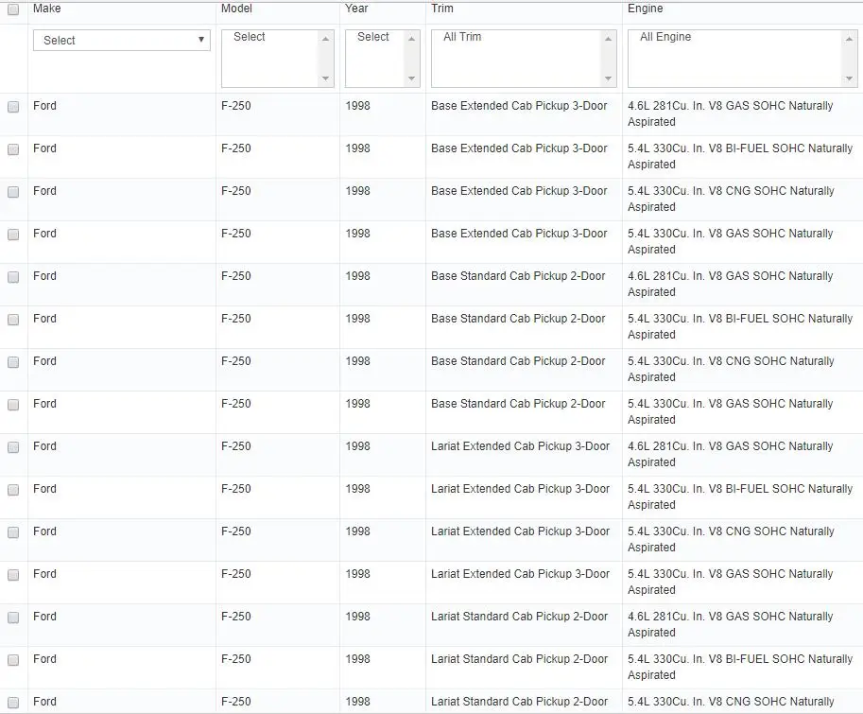863x714 pixels.
Task: Click the Trim column header
Action: point(442,9)
